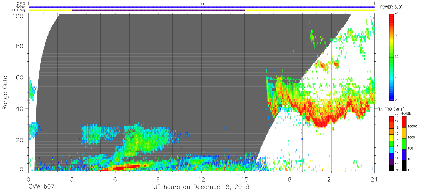421x194 pixels.
Task: Click the CPID value 151
Action: point(202,4)
